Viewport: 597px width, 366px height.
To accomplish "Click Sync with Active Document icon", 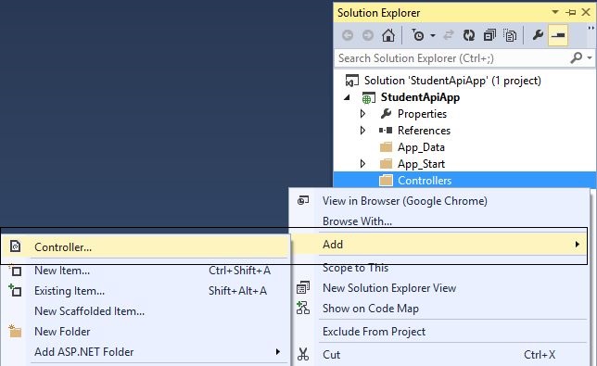I will [449, 35].
